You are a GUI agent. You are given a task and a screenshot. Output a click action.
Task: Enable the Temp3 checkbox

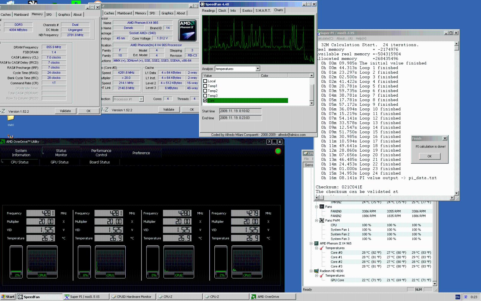tap(205, 95)
